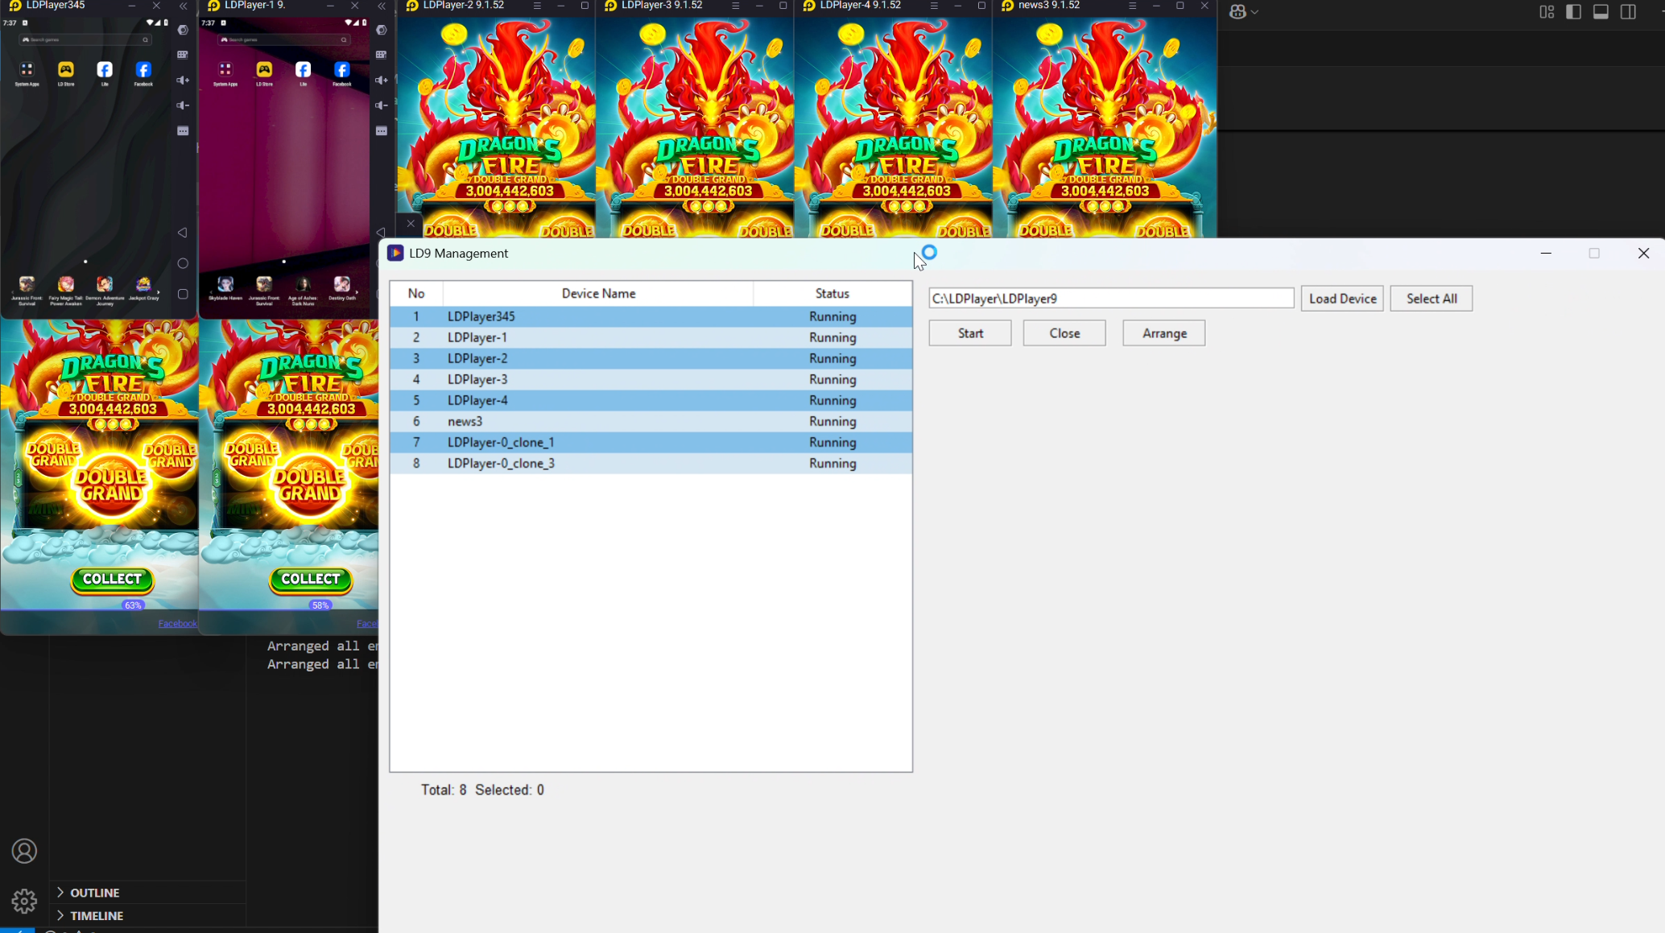Open LD Store app in LDPlayer345

(66, 72)
